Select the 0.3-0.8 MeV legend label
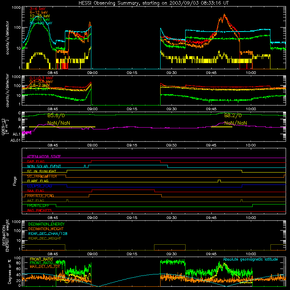The width and height of the screenshot is (290, 290). (x=41, y=82)
